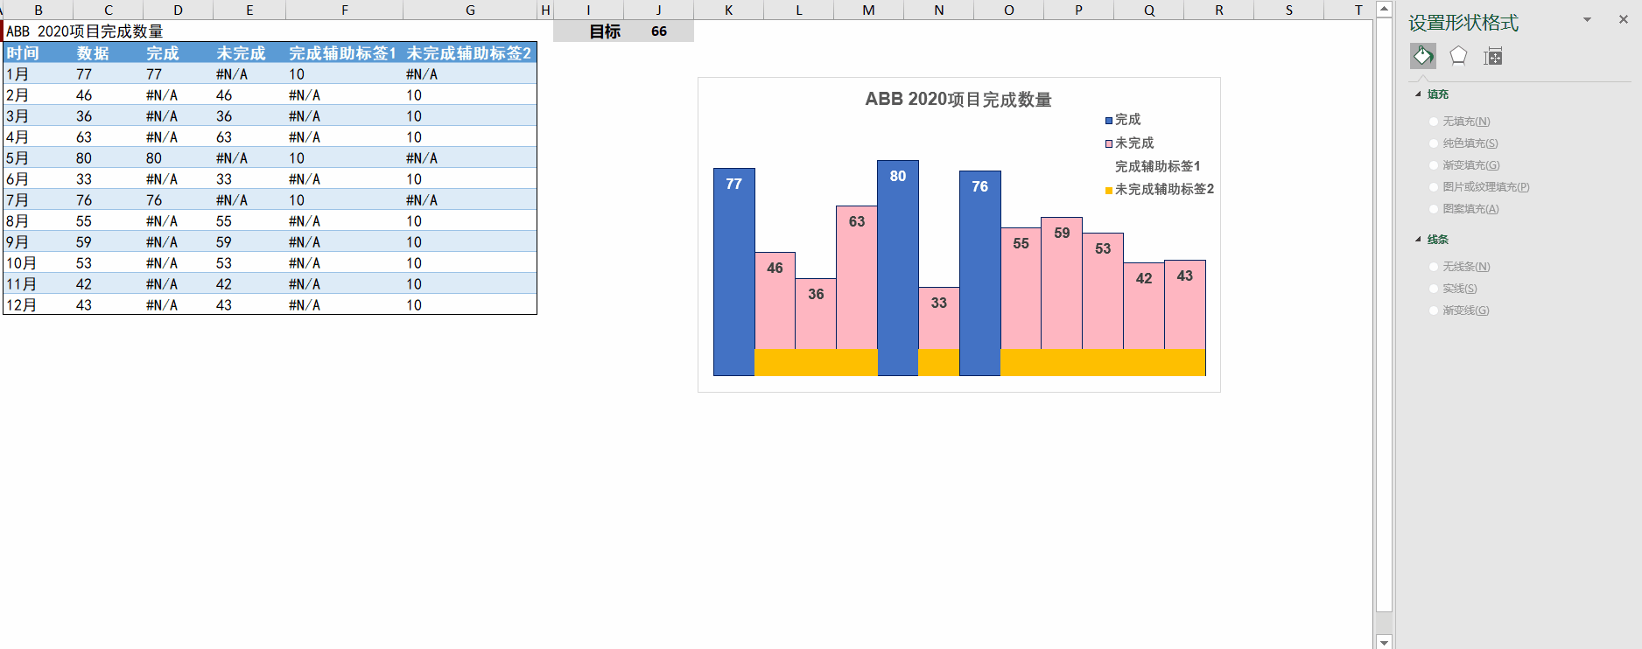Click the data label 46 in chart
Viewport: 1642px width, 649px height.
[775, 269]
